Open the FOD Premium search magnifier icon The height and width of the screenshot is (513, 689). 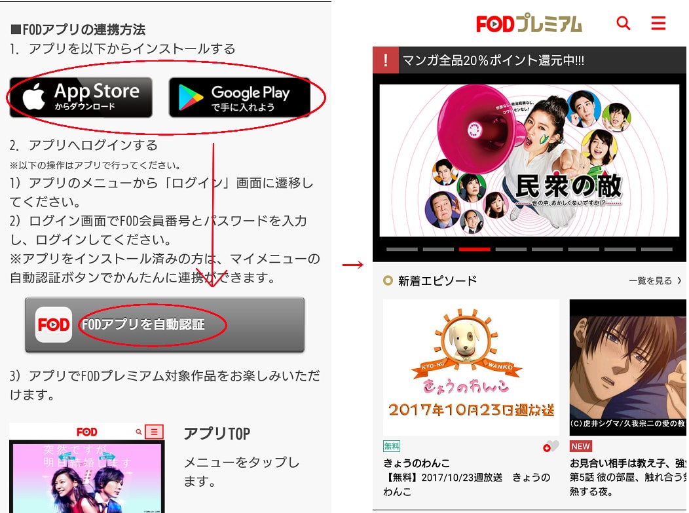pyautogui.click(x=623, y=23)
